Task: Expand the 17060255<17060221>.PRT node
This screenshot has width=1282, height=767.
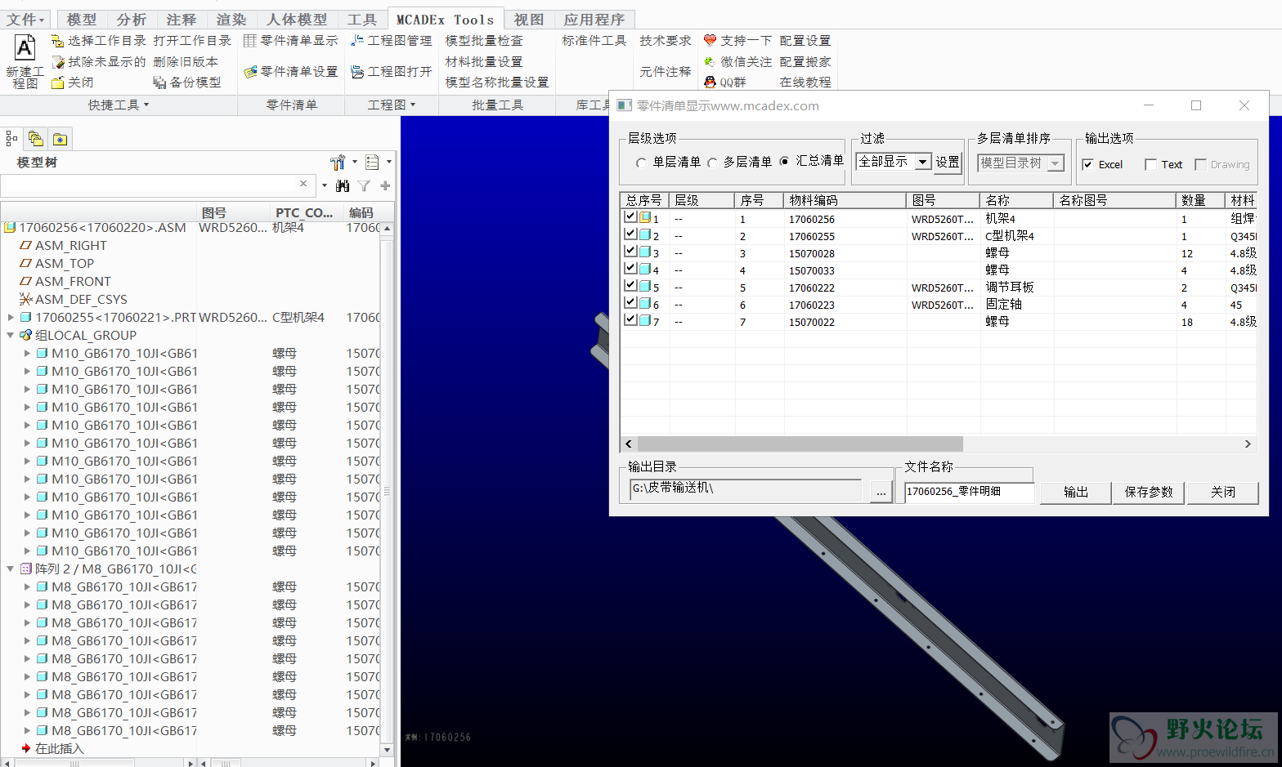Action: click(11, 317)
